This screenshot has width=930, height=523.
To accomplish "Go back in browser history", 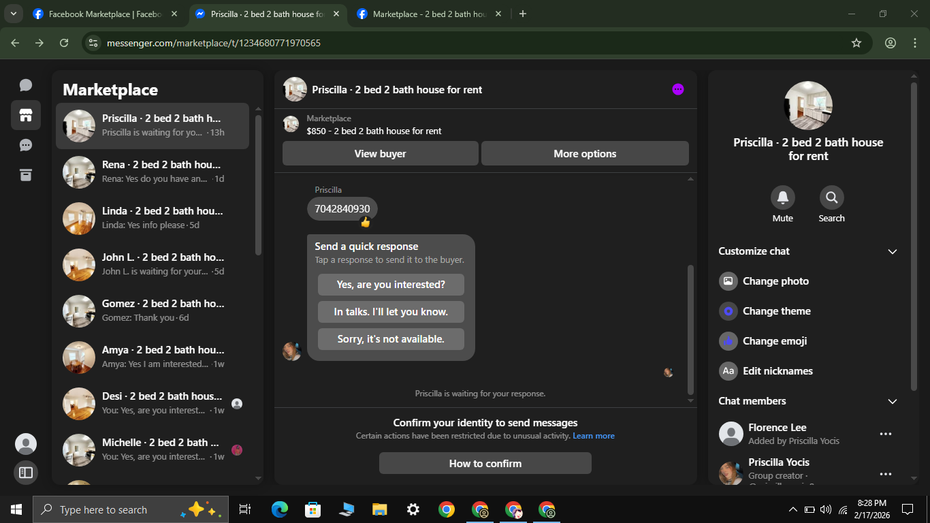I will [15, 43].
